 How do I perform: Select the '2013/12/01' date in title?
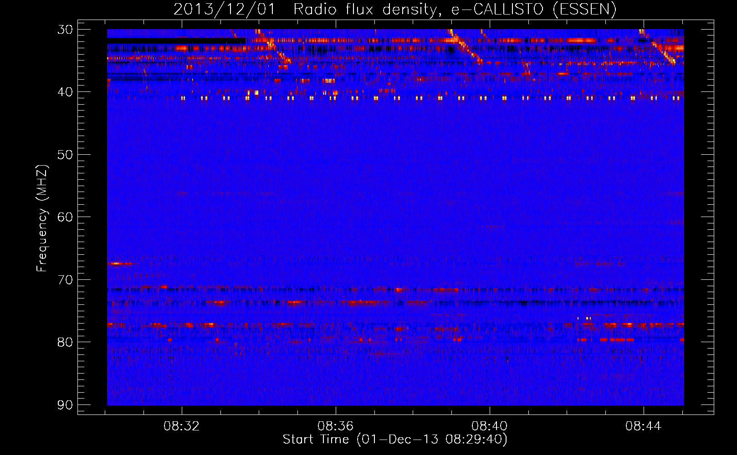pyautogui.click(x=225, y=10)
